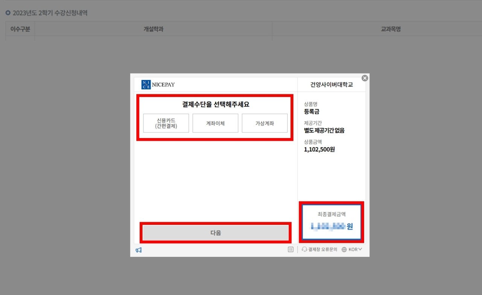Select 신용카드 (간편결제) payment method
This screenshot has height=295, width=482.
(x=166, y=123)
